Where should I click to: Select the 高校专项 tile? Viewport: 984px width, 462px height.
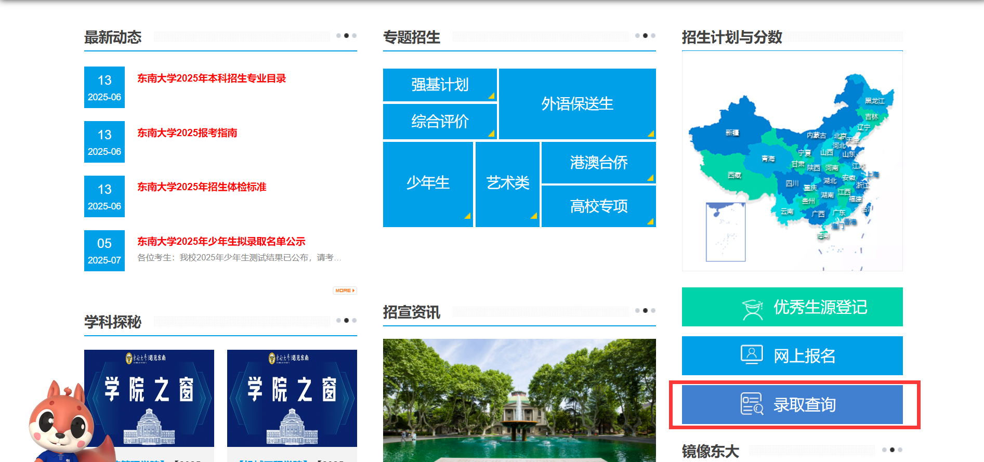[599, 206]
